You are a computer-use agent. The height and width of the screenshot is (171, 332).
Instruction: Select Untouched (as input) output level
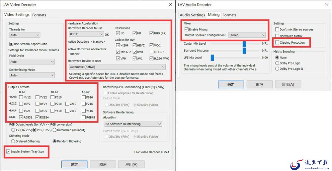[55, 130]
